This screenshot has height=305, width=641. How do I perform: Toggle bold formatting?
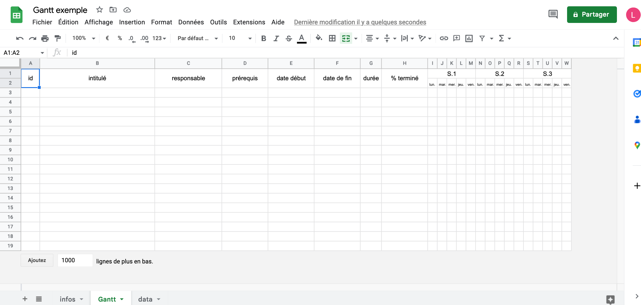click(x=264, y=38)
